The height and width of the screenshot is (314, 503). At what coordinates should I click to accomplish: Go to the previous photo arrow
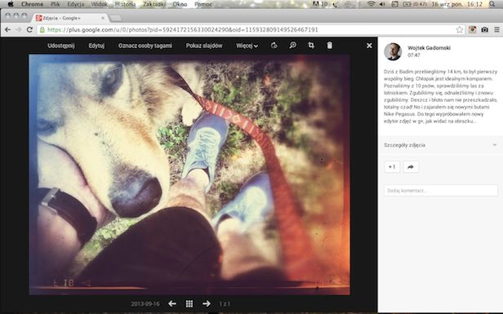172,303
